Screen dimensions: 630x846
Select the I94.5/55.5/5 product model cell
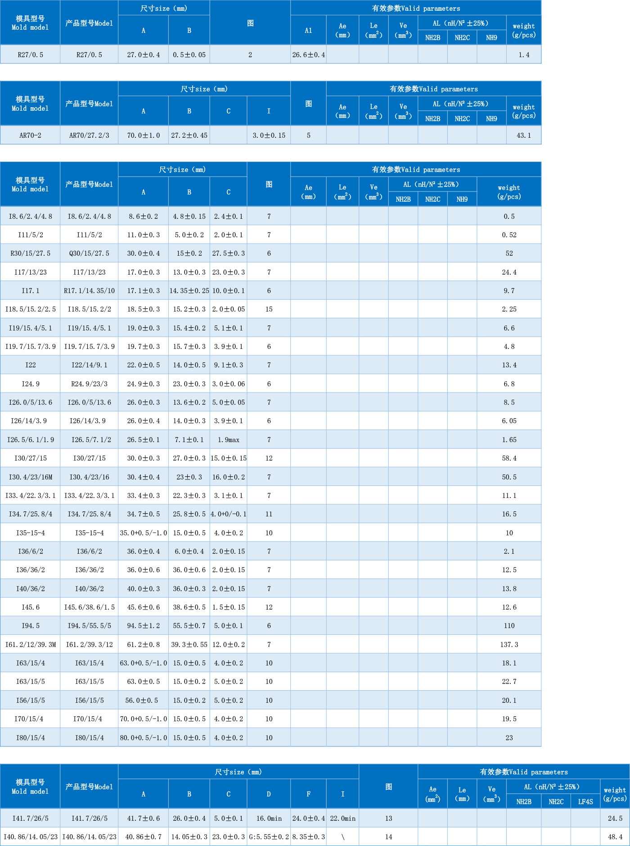(89, 626)
